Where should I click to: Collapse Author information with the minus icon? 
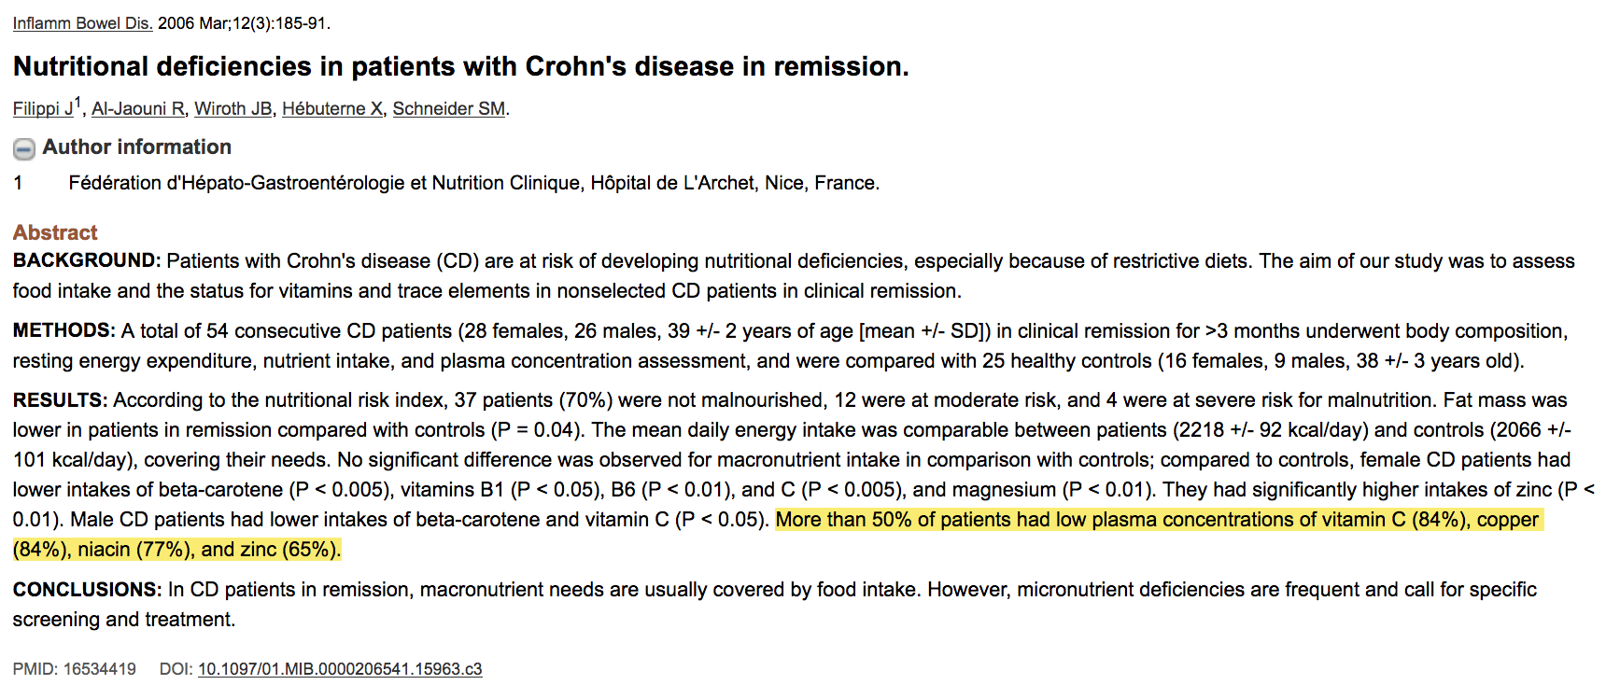tap(24, 148)
